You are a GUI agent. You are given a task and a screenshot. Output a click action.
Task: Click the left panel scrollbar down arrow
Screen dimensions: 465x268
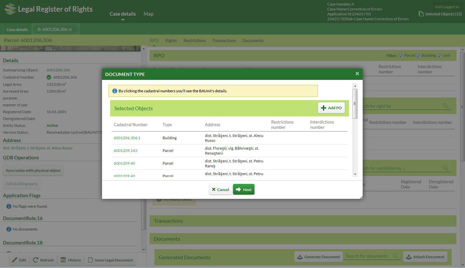point(144,249)
